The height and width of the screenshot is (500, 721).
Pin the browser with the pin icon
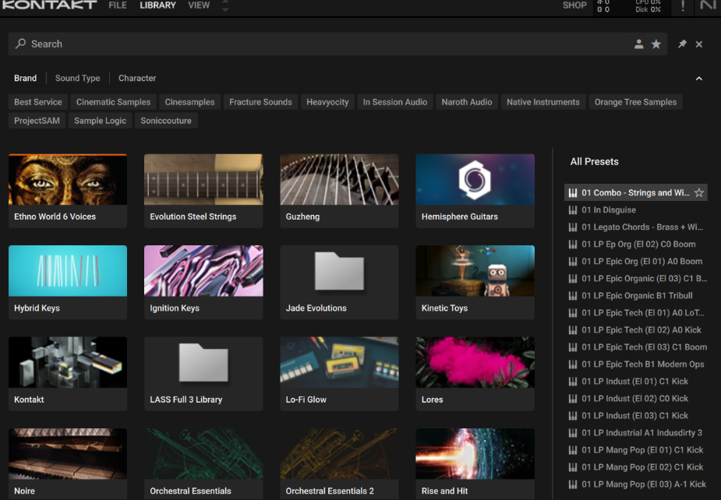point(682,44)
